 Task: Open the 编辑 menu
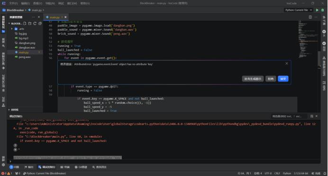[x=25, y=3]
